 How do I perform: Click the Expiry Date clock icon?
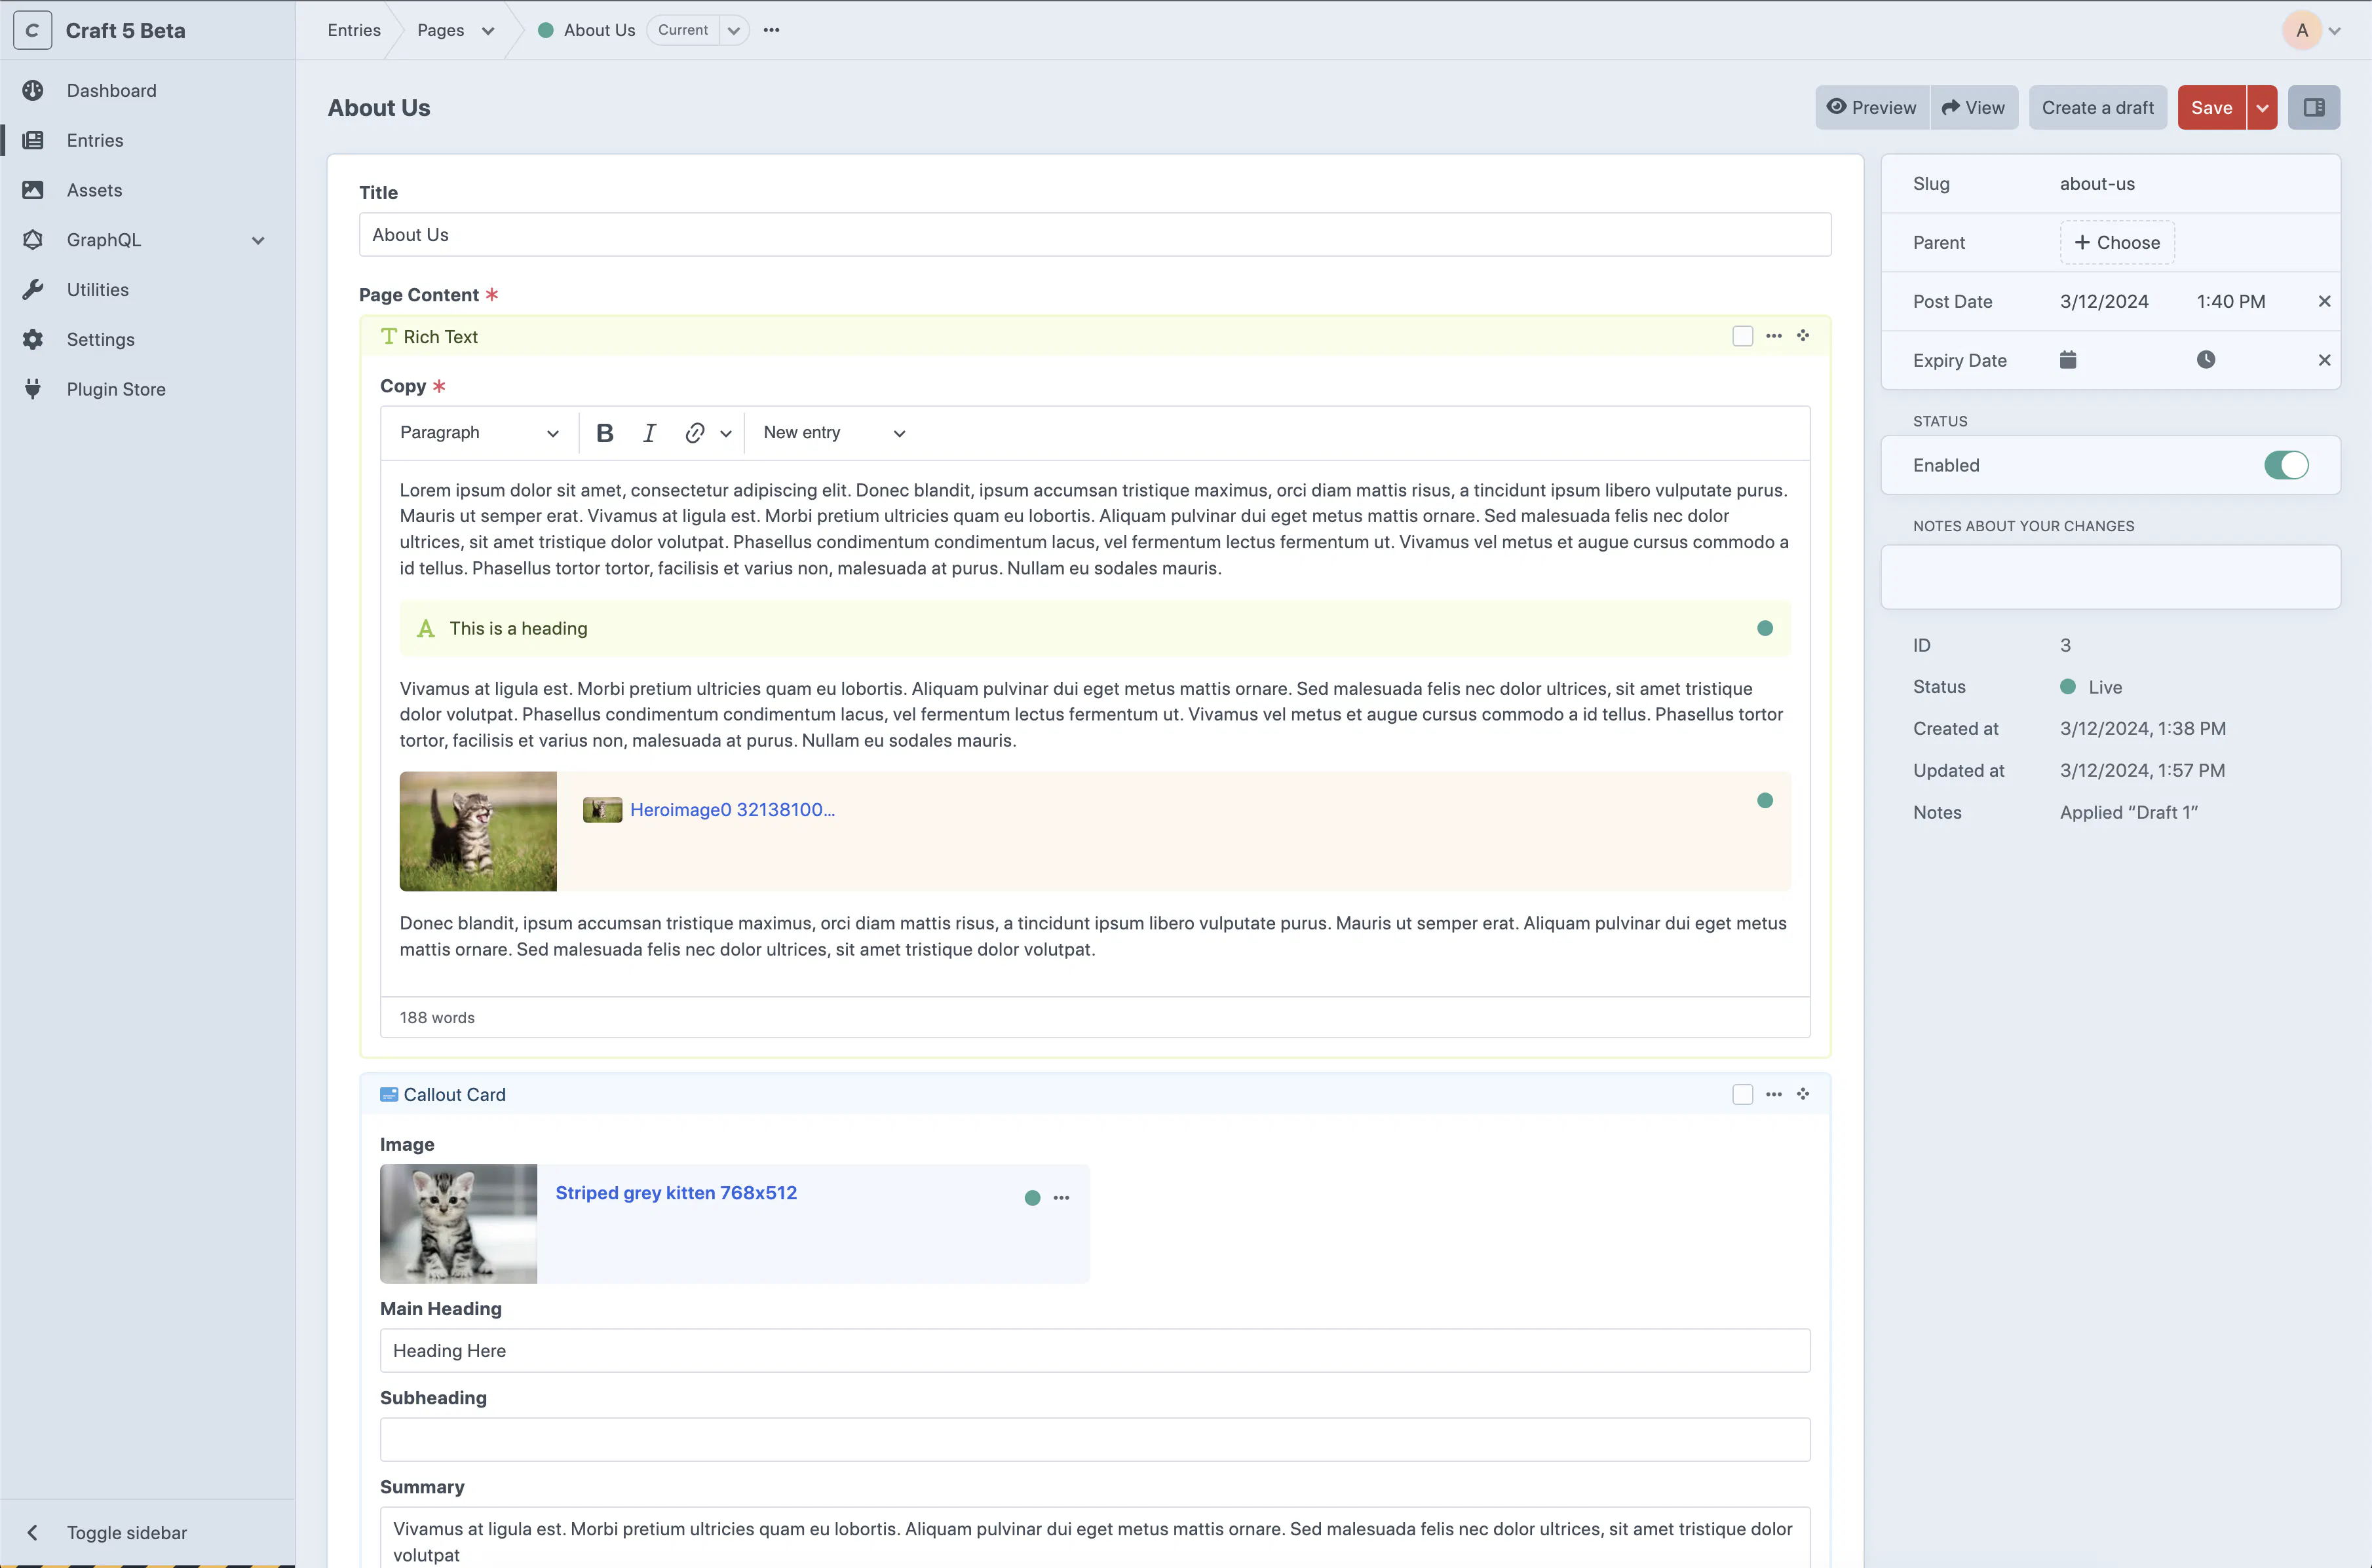[x=2206, y=360]
